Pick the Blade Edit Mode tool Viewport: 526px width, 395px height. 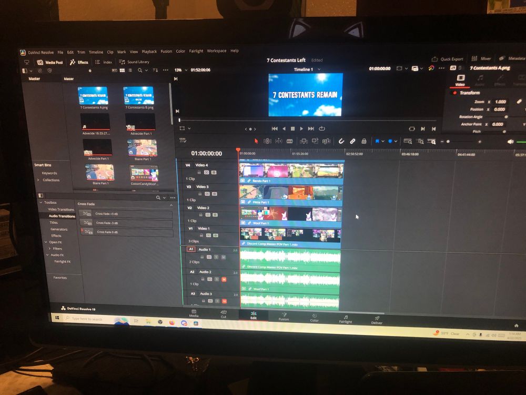coord(289,141)
